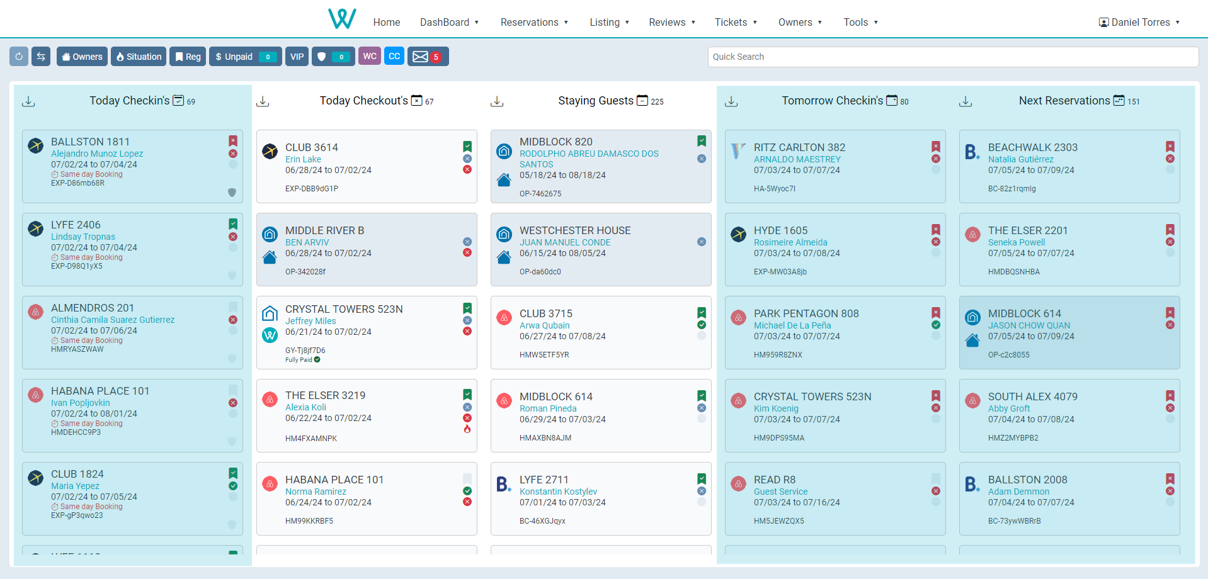The height and width of the screenshot is (579, 1208).
Task: Click the W icon on CRYSTAL TOWERS 523N checkout card
Action: click(270, 335)
